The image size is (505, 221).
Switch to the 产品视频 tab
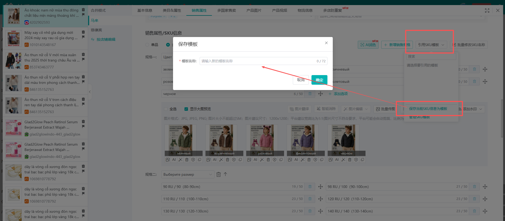click(280, 10)
